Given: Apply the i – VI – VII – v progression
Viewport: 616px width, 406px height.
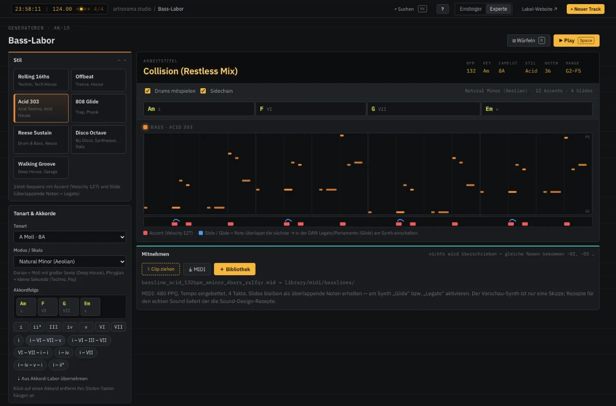Looking at the screenshot, I should (46, 340).
